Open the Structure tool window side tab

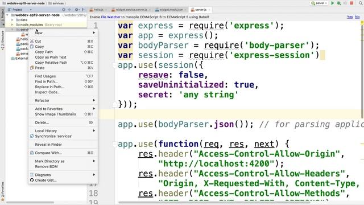(2, 40)
